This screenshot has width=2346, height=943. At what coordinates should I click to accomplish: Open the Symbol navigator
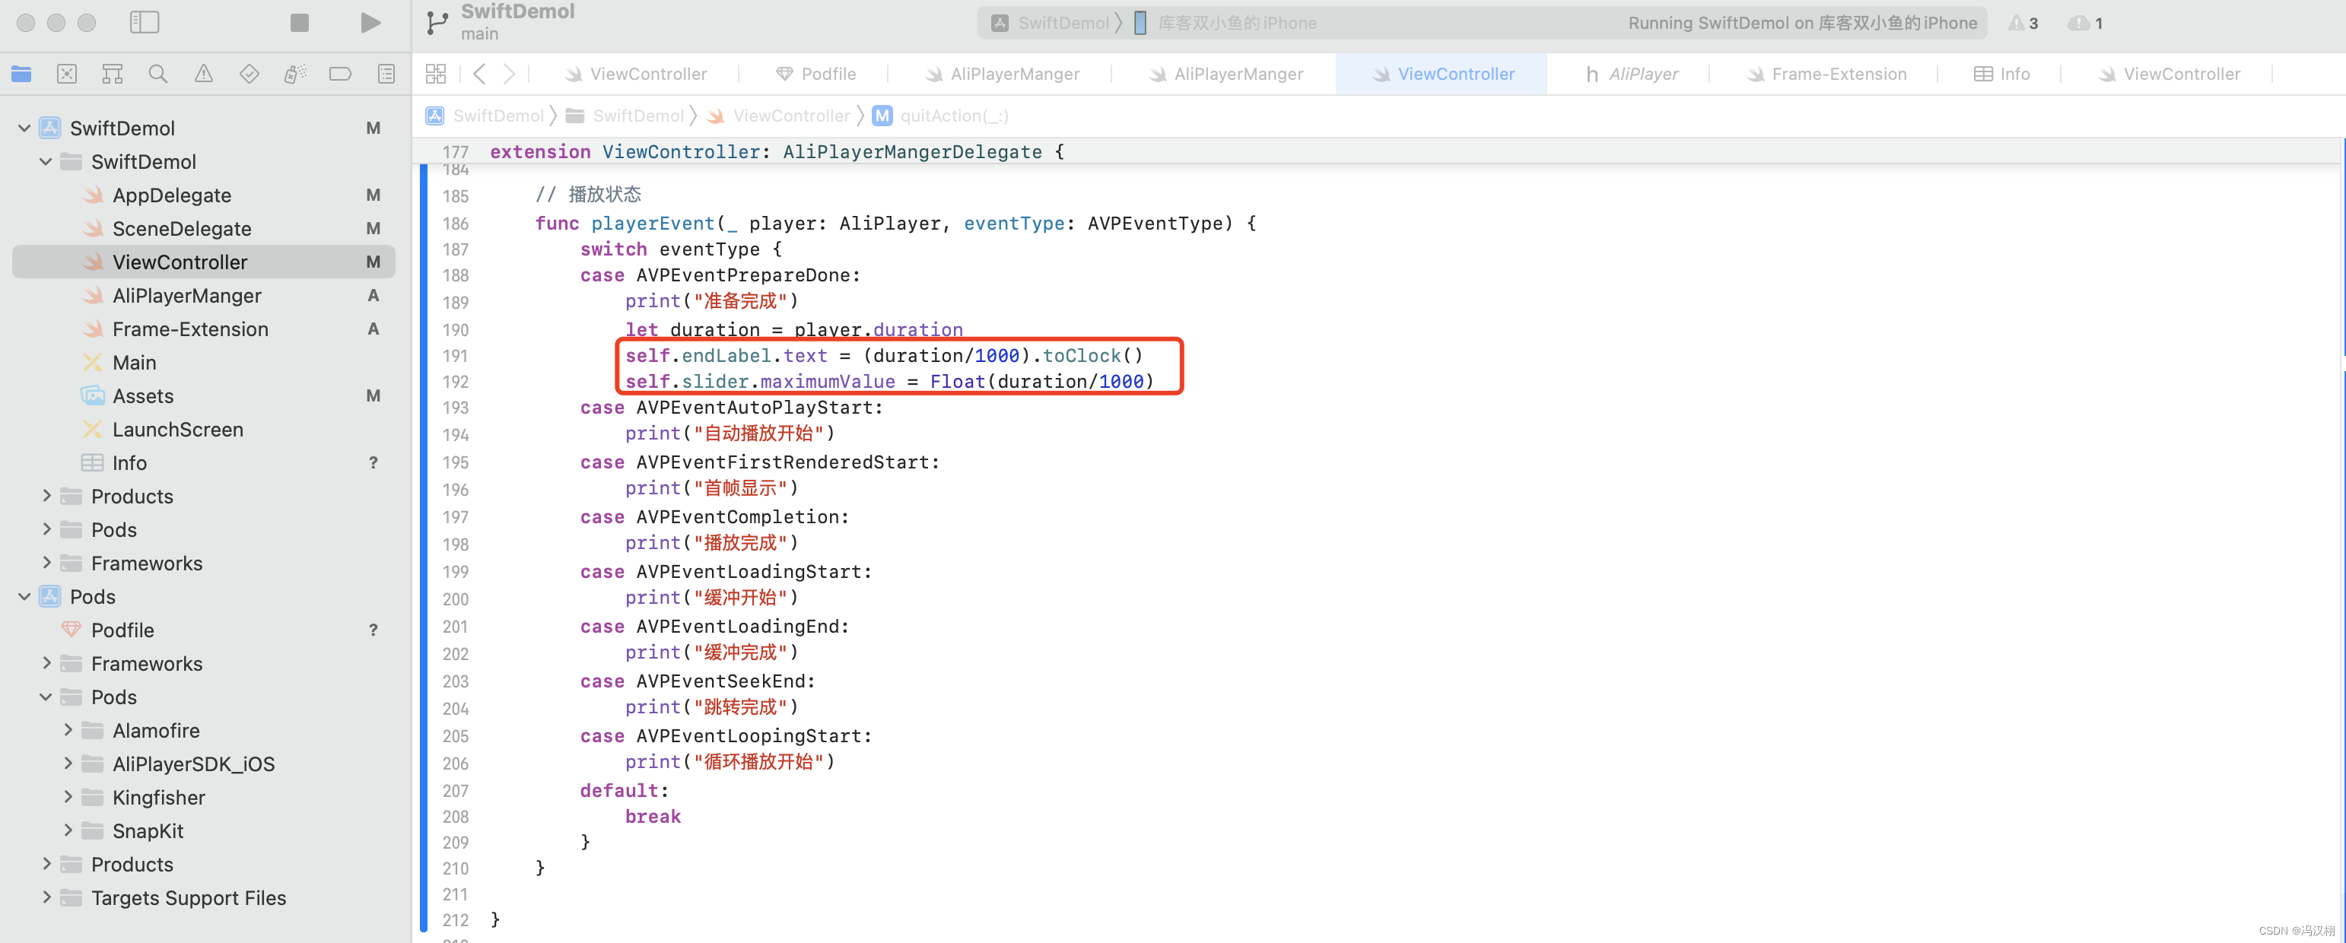[112, 74]
